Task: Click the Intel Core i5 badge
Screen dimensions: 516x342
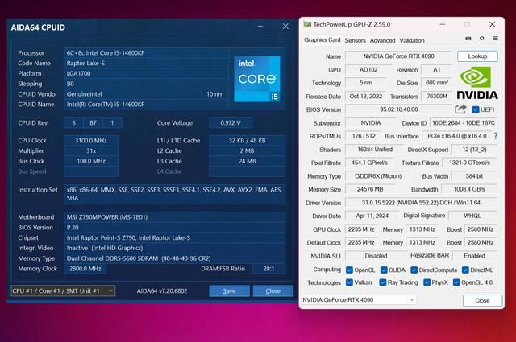Action: click(x=256, y=79)
